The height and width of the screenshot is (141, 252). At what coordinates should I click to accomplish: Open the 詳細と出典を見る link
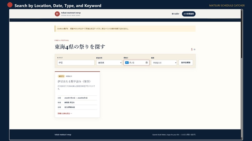point(65,114)
